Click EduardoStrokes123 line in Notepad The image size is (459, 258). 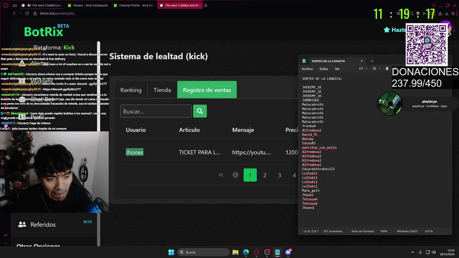(x=318, y=169)
